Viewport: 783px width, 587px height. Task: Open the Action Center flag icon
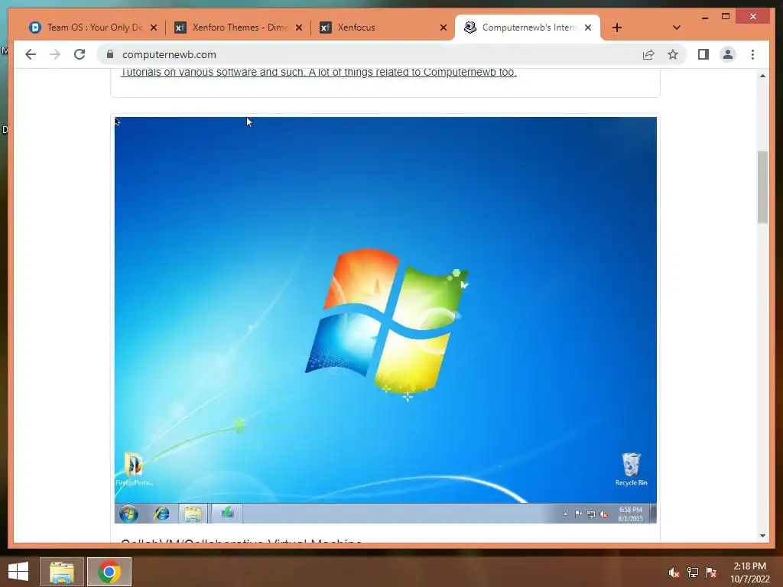711,572
